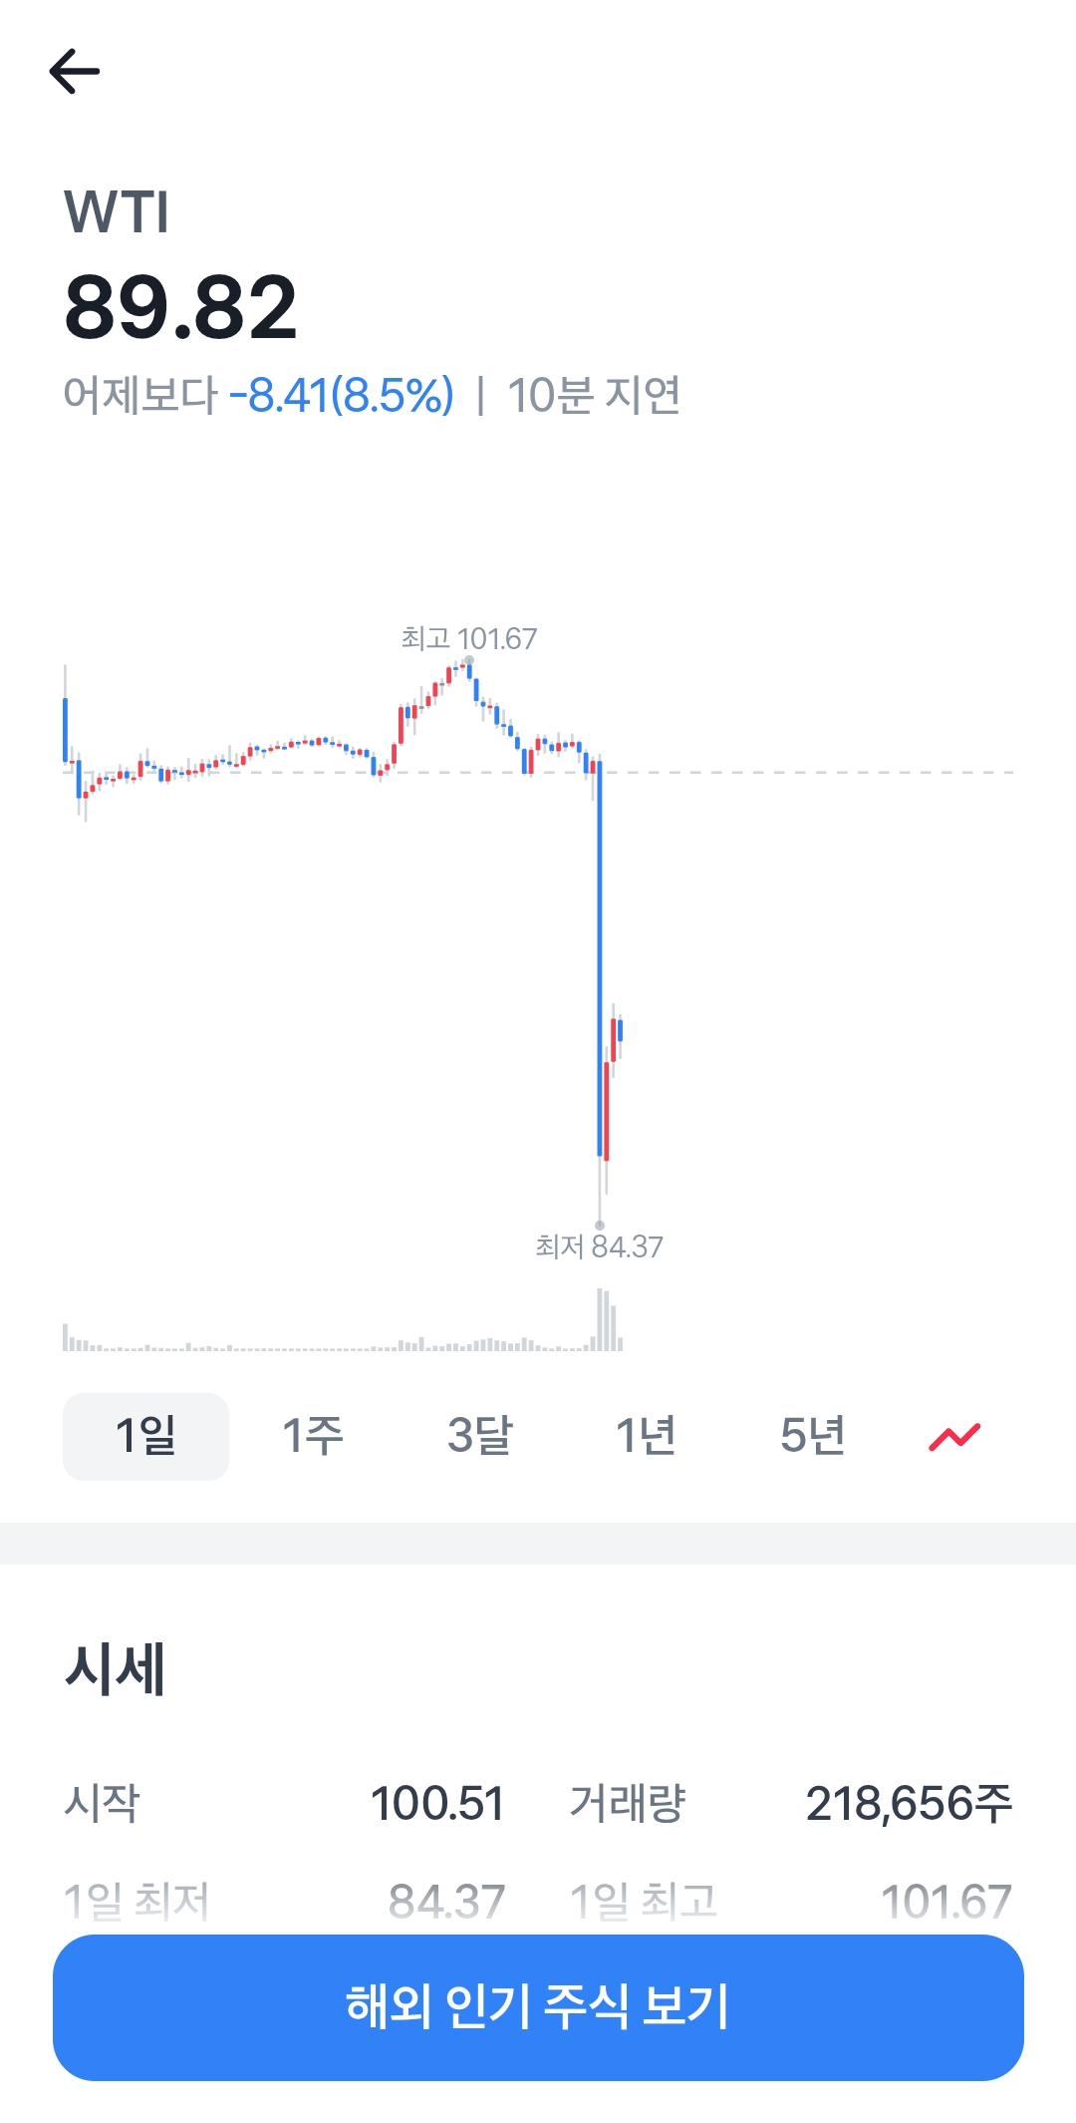The image size is (1076, 2123).
Task: Tap the 시세 section heading
Action: coord(116,1669)
